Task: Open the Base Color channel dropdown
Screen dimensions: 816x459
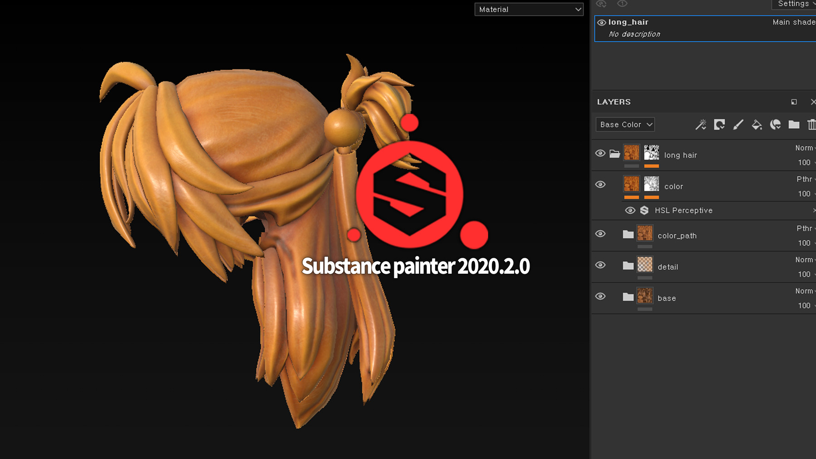Action: click(625, 125)
